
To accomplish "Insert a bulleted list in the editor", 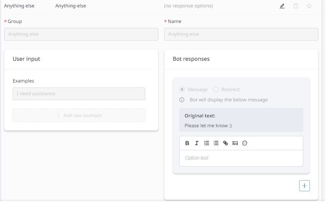I will click(216, 143).
